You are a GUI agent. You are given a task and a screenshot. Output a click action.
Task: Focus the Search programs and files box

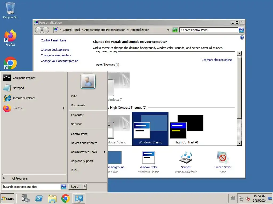31,187
